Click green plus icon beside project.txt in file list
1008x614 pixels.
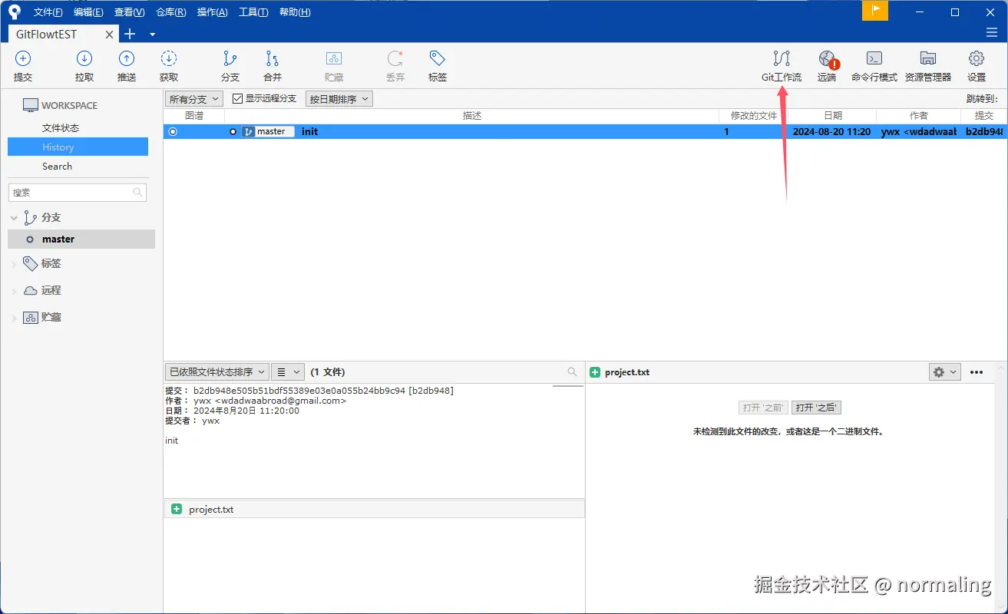coord(177,509)
